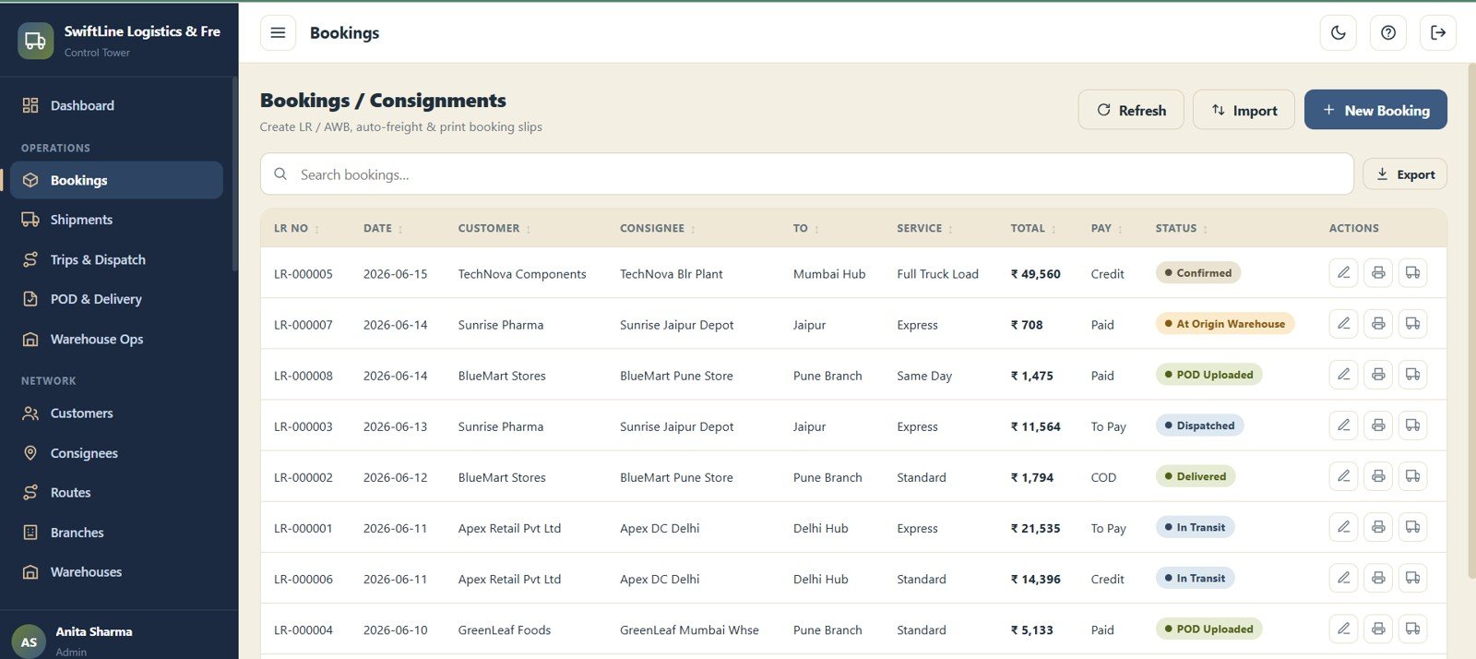Go to Trips & Dispatch

tap(117, 259)
